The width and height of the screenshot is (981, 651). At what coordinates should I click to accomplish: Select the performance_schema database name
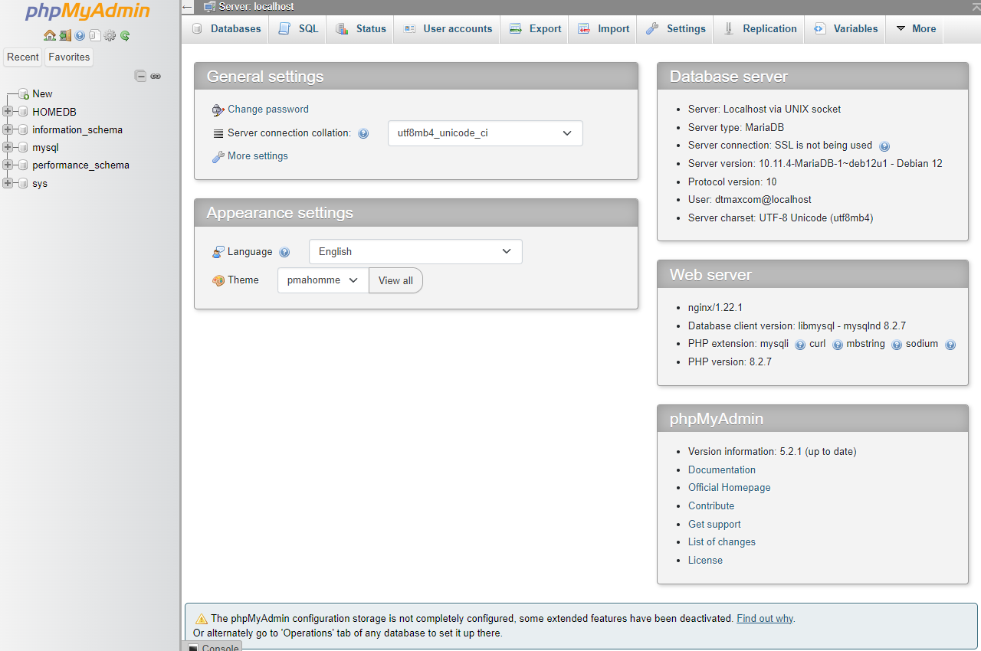point(80,165)
